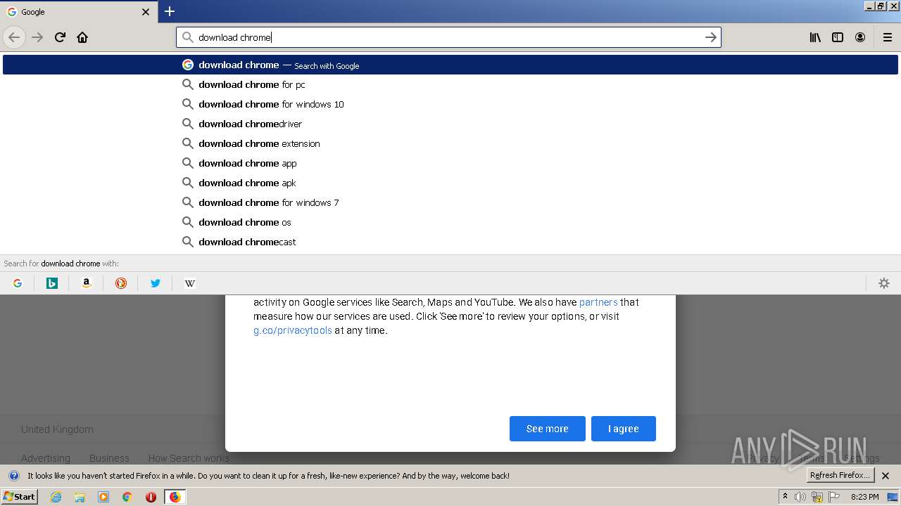Viewport: 901px width, 506px height.
Task: Click the 8:23 PM system clock
Action: [x=865, y=497]
